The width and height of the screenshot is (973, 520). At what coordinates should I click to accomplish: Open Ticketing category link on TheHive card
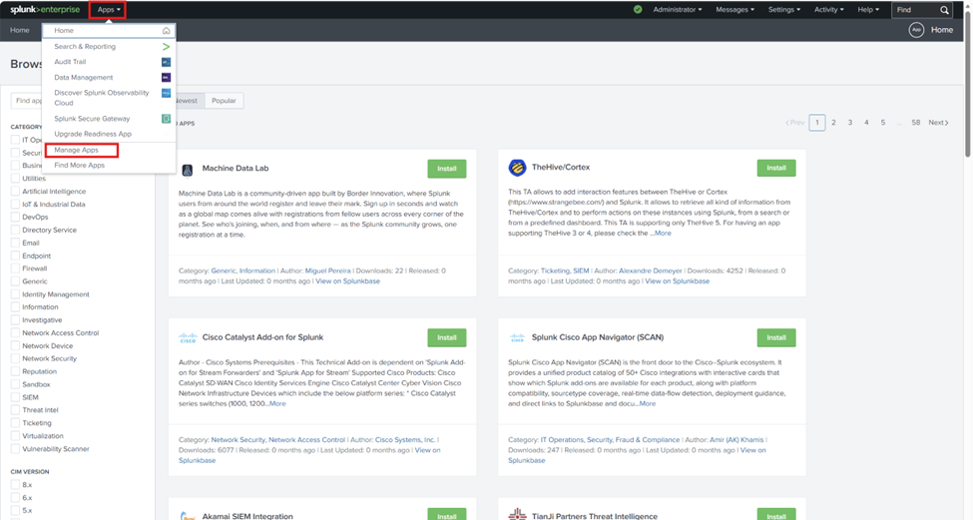click(x=555, y=271)
